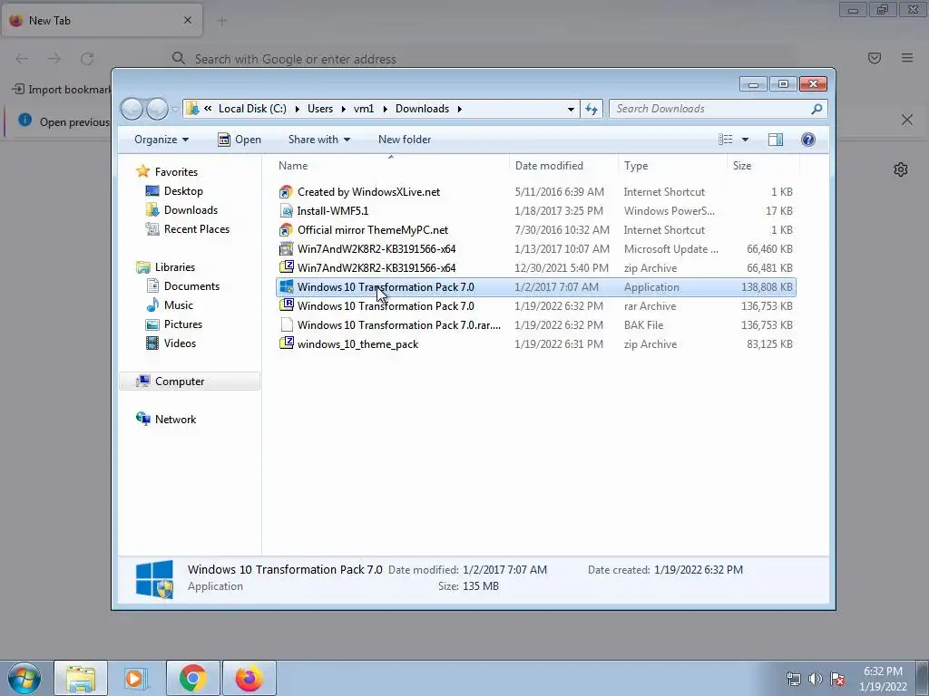The image size is (929, 696).
Task: Open Windows Start menu orb
Action: (24, 678)
